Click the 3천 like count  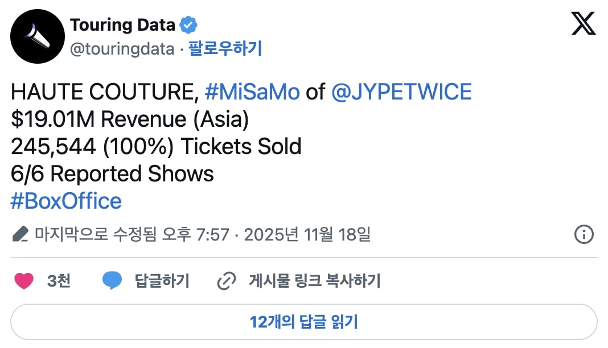(59, 281)
